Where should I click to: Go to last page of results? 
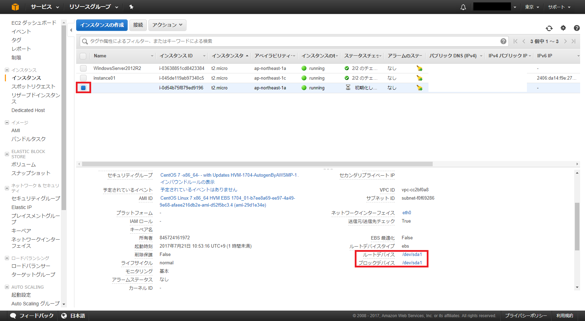click(574, 41)
